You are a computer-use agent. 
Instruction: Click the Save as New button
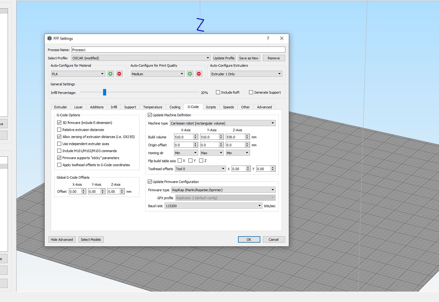point(249,58)
